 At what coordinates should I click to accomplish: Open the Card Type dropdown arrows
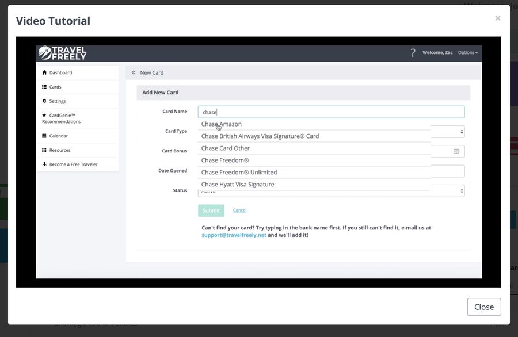pyautogui.click(x=462, y=132)
